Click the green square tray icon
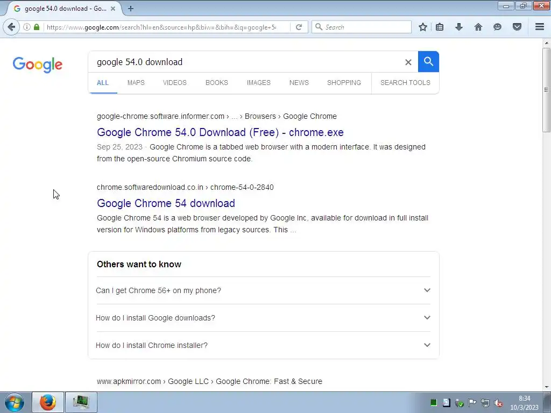This screenshot has height=413, width=551. click(x=433, y=403)
